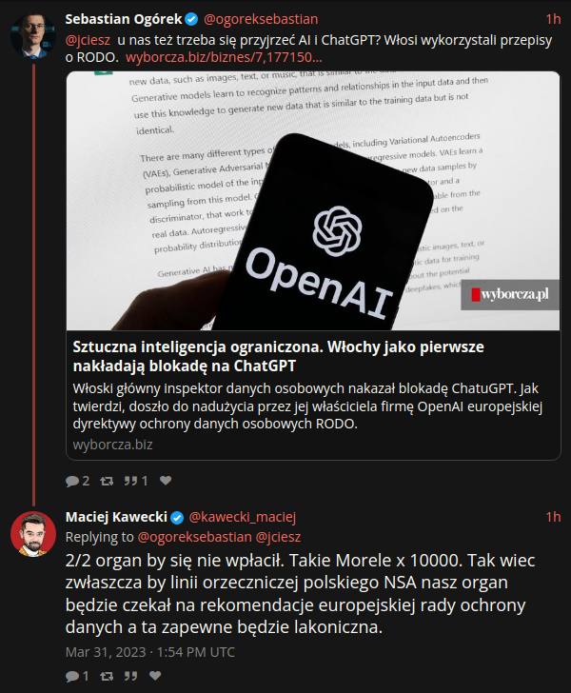This screenshot has height=693, width=571.
Task: Follow the wyborcza.biz/biznes link
Action: [224, 57]
